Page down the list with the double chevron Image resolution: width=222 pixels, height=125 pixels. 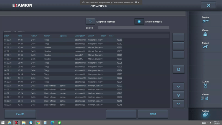178,95
